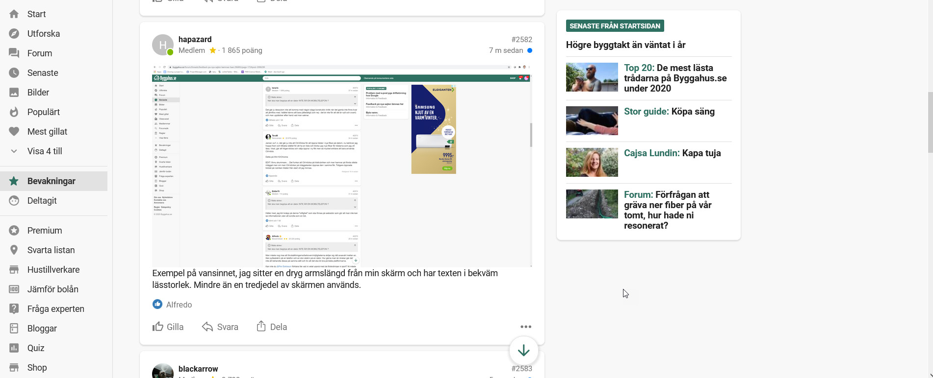Open the three-dots menu on post #2582

[526, 327]
